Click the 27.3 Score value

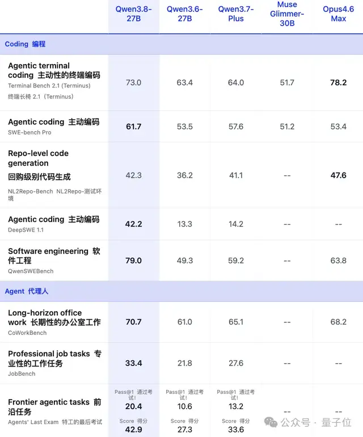pos(185,430)
